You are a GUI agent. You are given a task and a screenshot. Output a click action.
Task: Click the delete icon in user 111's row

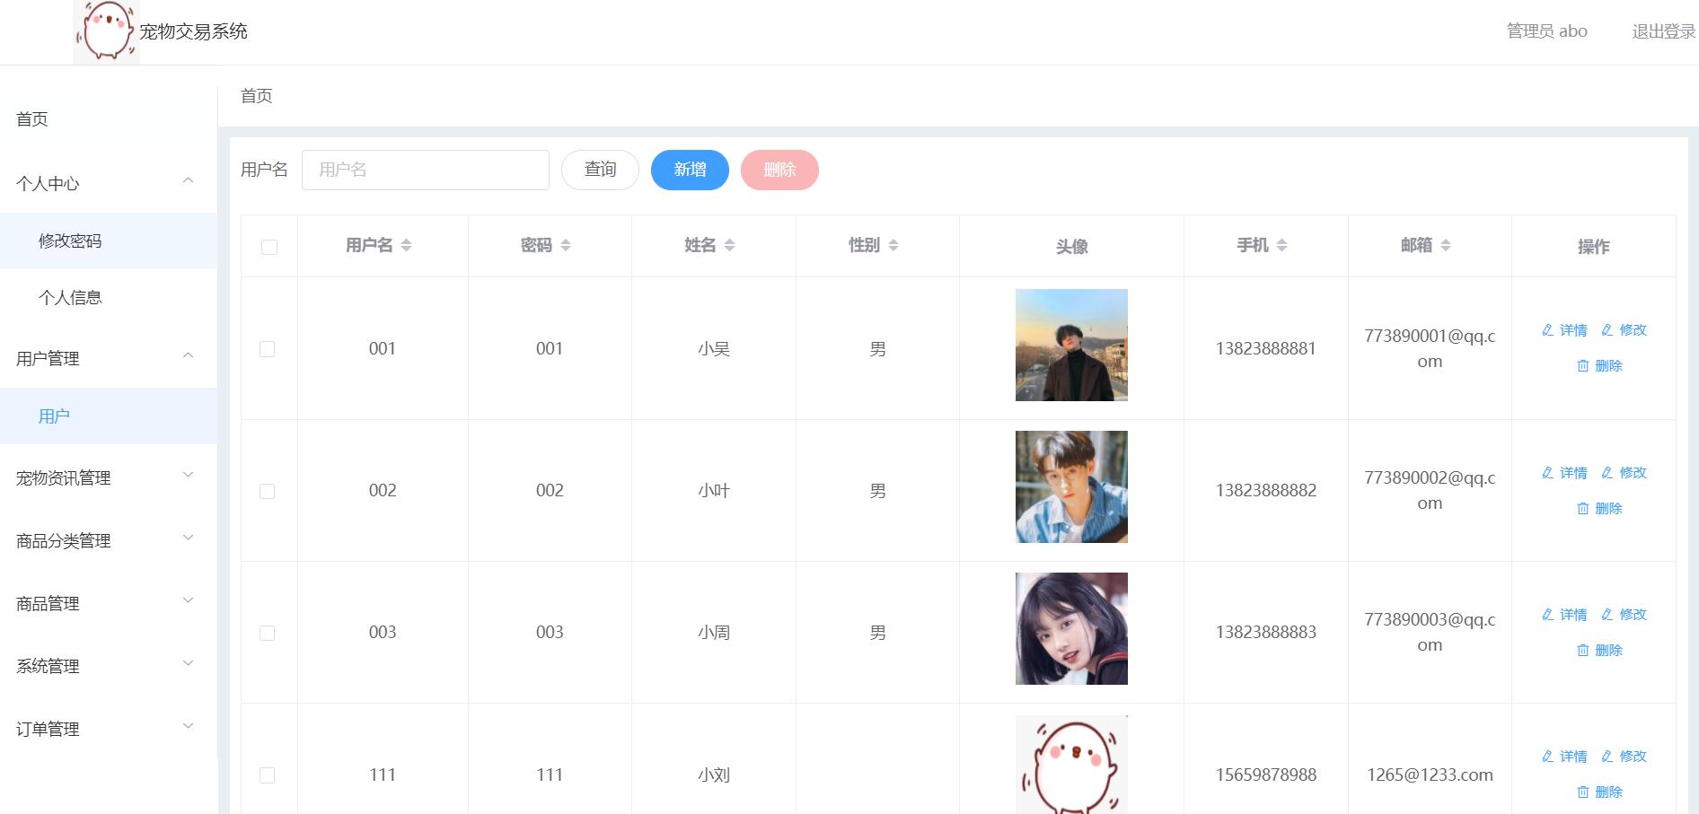point(1584,792)
